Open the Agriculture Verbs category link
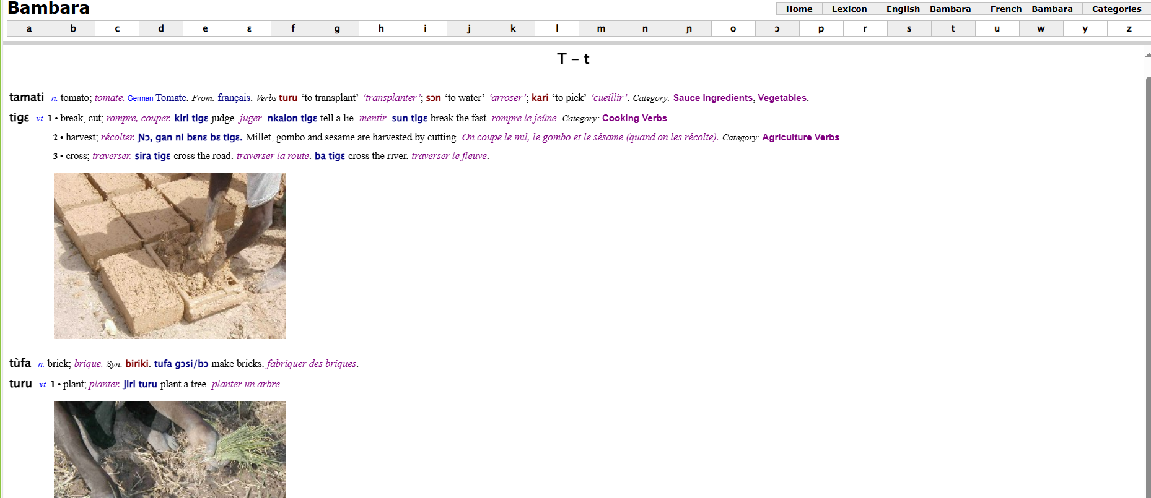 click(x=800, y=137)
